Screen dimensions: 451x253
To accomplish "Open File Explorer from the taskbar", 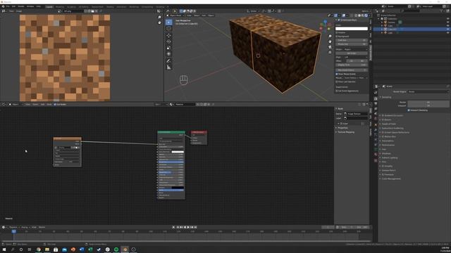I will 47,249.
